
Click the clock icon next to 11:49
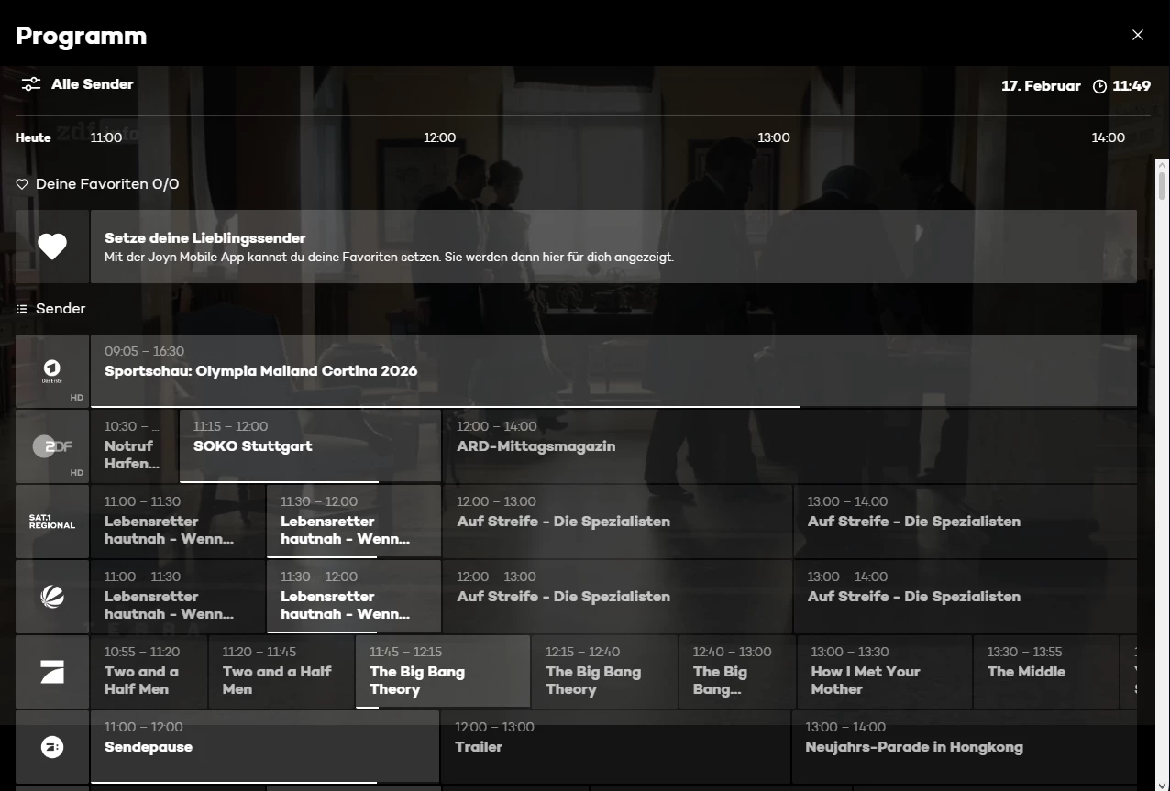click(x=1100, y=86)
